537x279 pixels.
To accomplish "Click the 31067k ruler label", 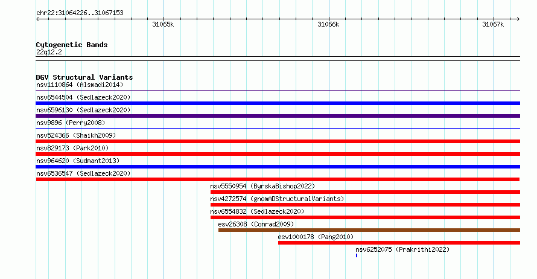I will (x=493, y=24).
